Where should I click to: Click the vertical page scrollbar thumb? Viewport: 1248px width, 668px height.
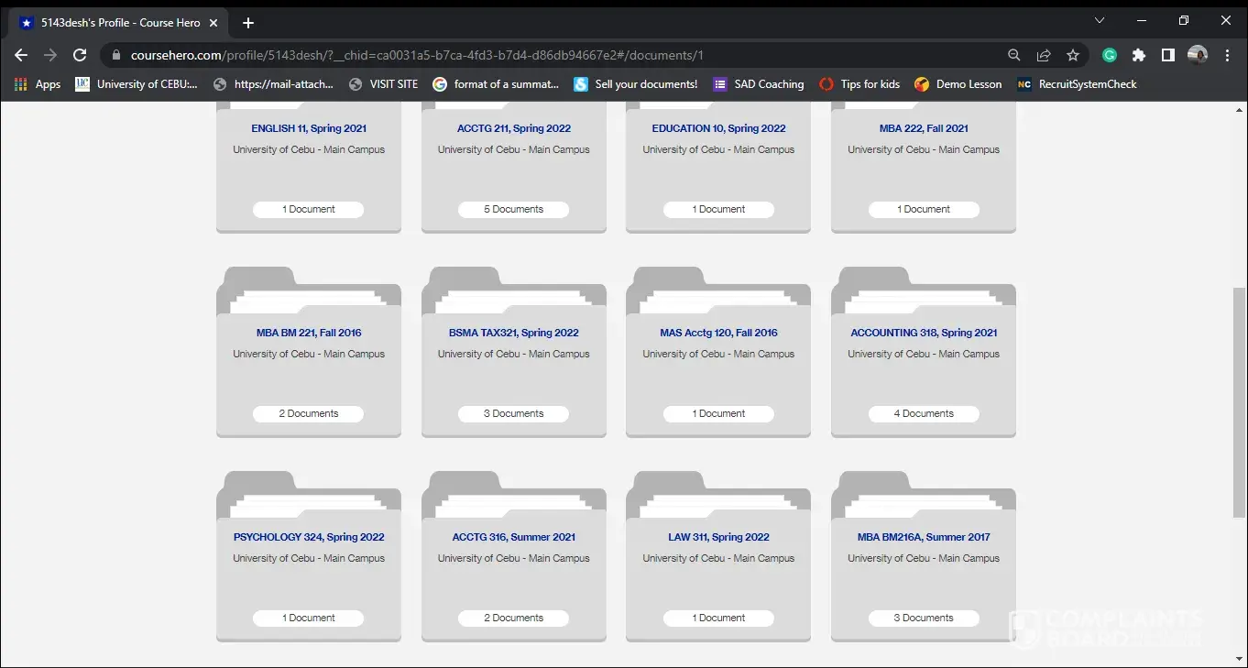point(1240,401)
